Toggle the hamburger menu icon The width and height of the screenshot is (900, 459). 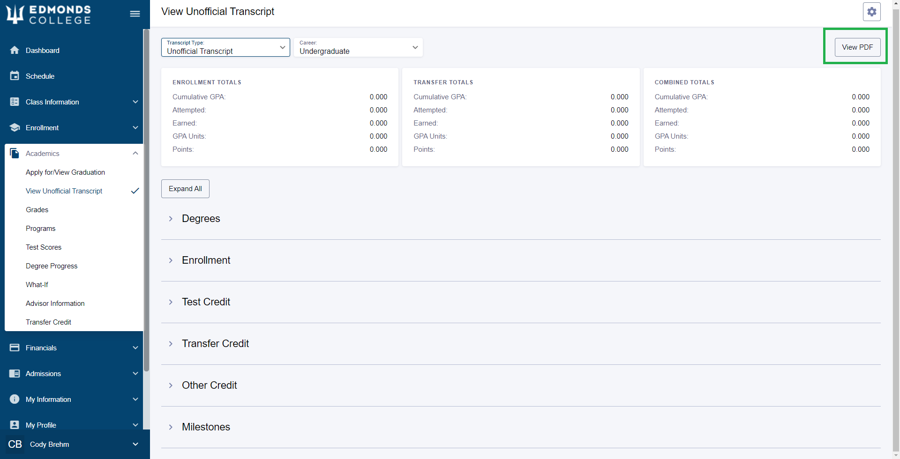coord(135,14)
